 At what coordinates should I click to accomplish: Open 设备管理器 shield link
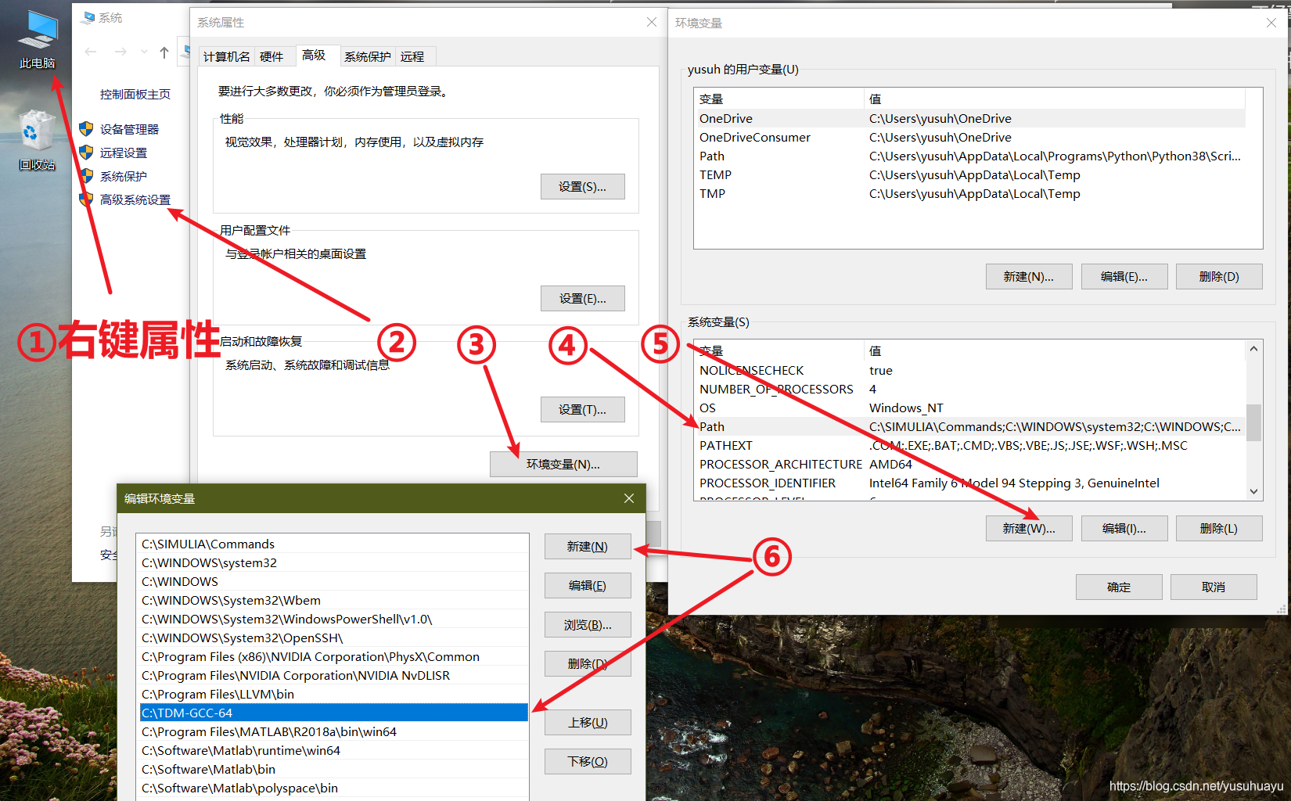pos(129,129)
